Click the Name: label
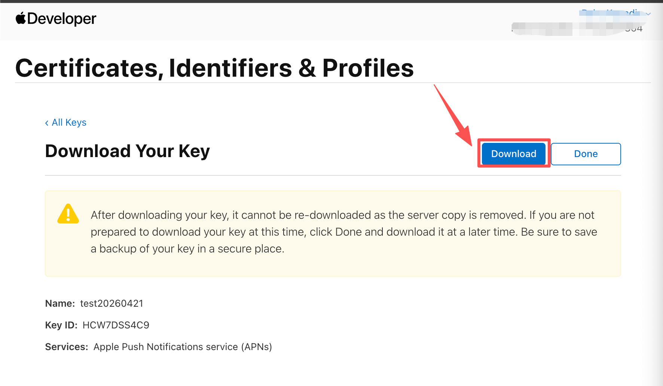663x386 pixels. pyautogui.click(x=60, y=303)
